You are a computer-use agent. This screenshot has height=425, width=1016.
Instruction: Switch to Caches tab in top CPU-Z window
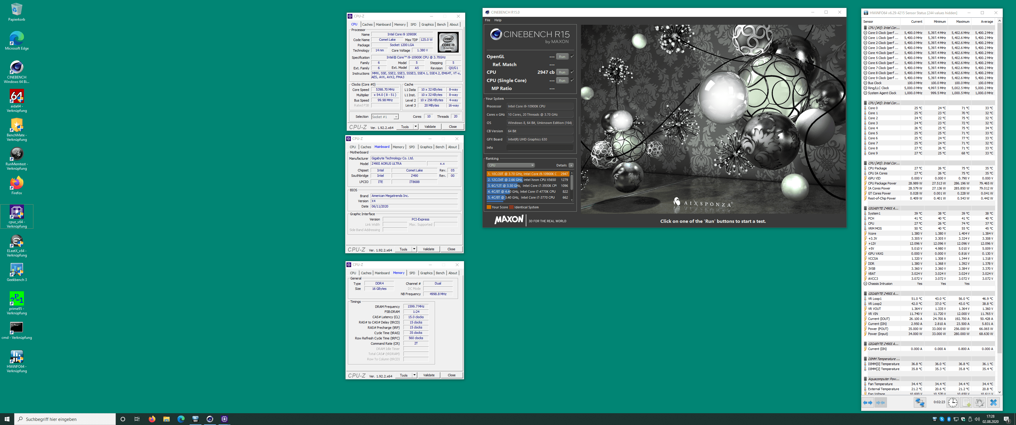coord(367,24)
